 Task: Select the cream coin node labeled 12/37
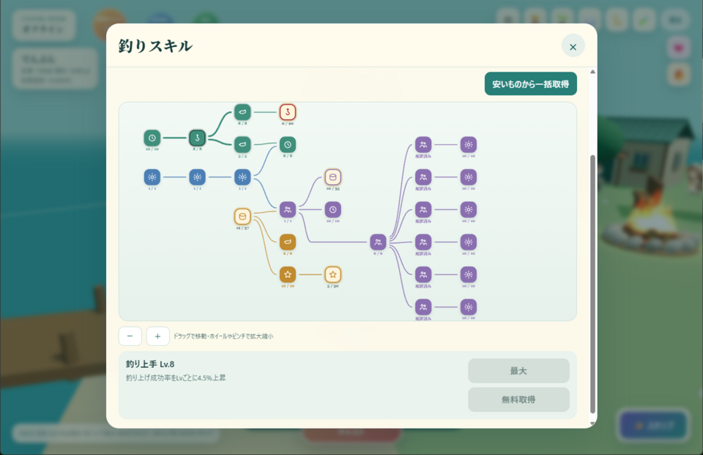point(242,217)
